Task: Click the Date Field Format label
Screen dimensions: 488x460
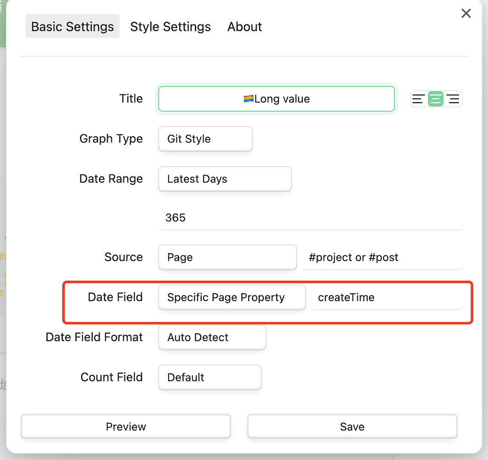Action: pos(94,337)
